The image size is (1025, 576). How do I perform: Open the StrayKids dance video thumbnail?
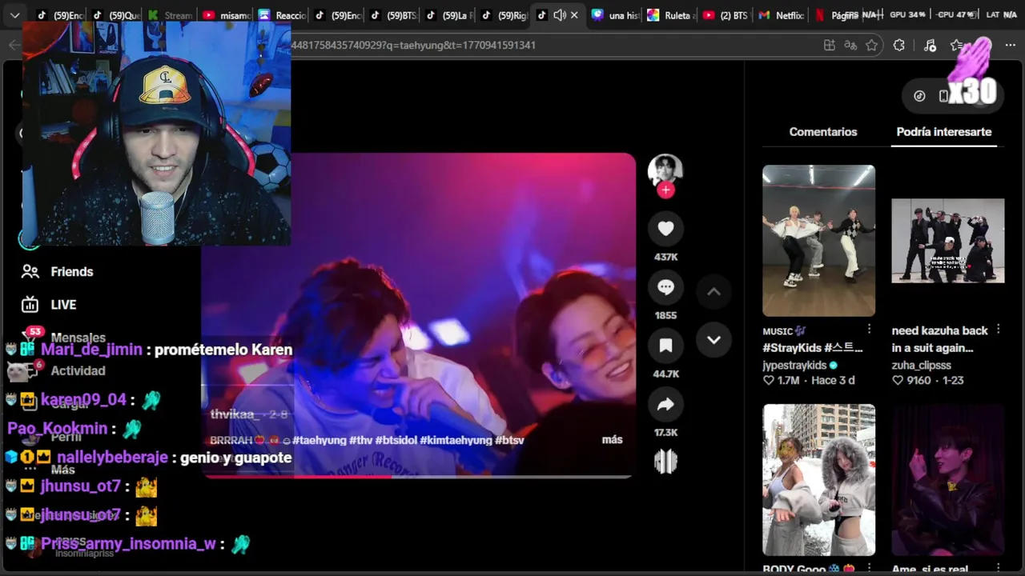818,241
